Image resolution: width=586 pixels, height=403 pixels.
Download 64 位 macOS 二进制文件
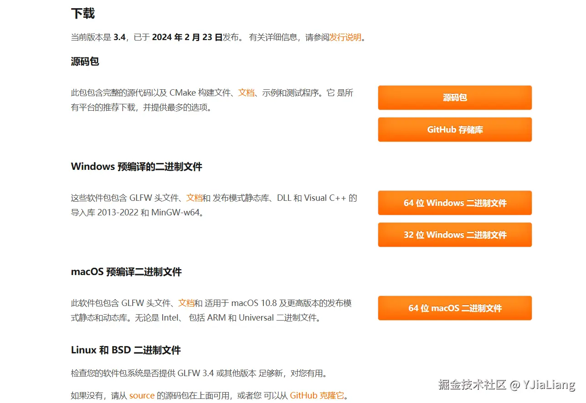click(x=455, y=308)
